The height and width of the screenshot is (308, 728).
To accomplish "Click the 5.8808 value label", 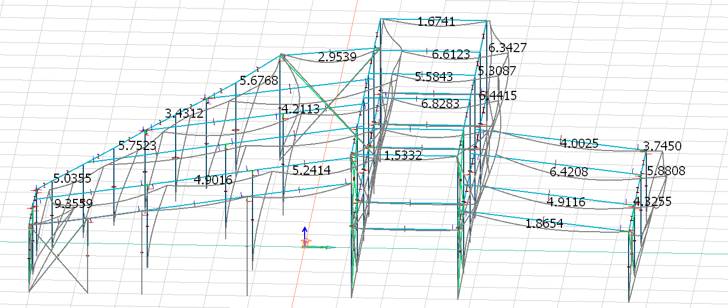I will click(x=666, y=171).
